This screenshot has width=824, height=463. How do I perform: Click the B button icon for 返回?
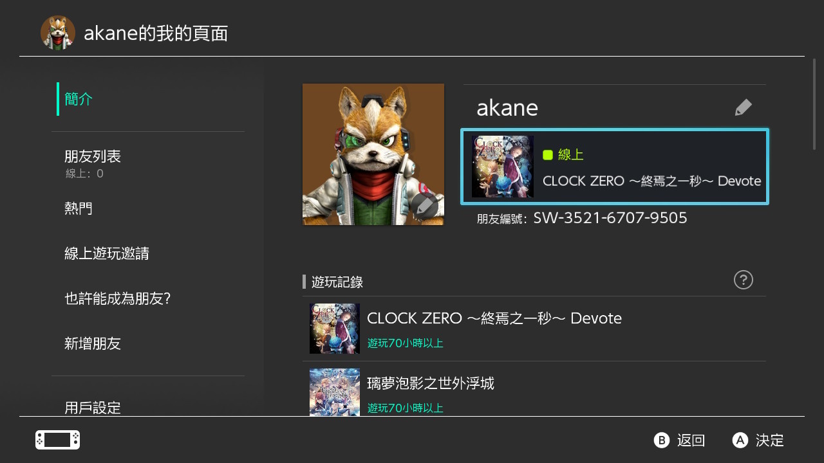click(662, 440)
